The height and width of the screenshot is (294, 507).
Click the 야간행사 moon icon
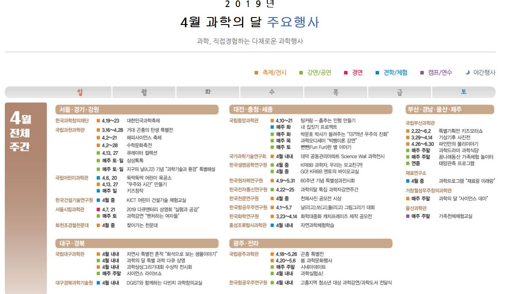pyautogui.click(x=467, y=73)
